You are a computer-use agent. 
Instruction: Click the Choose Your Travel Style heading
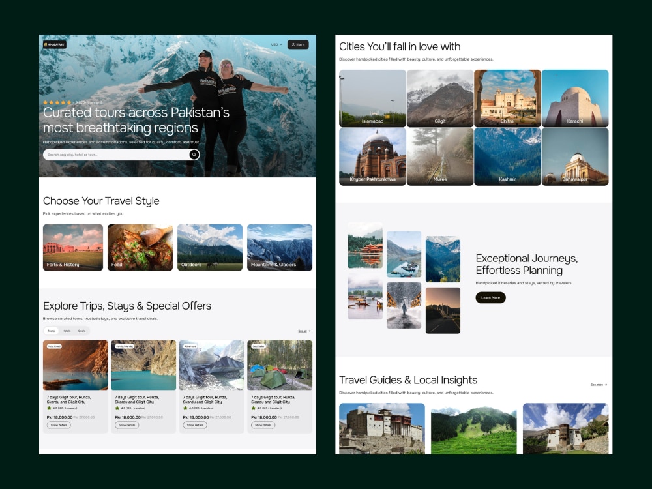(x=101, y=201)
